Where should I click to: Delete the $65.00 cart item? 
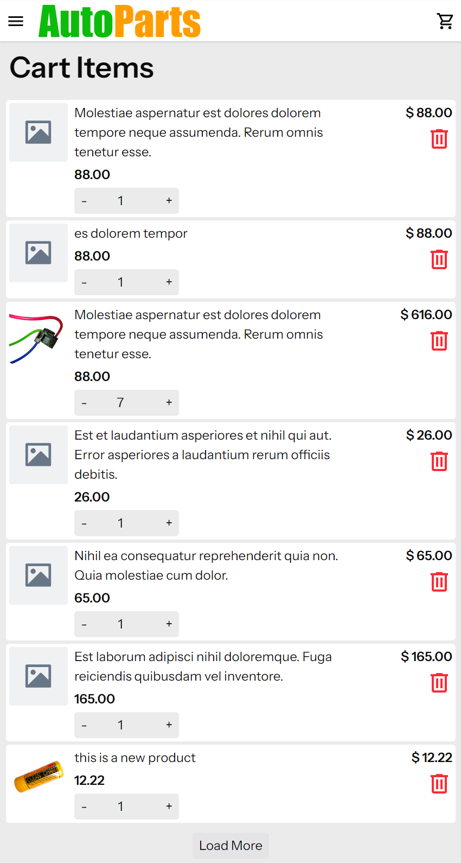439,582
